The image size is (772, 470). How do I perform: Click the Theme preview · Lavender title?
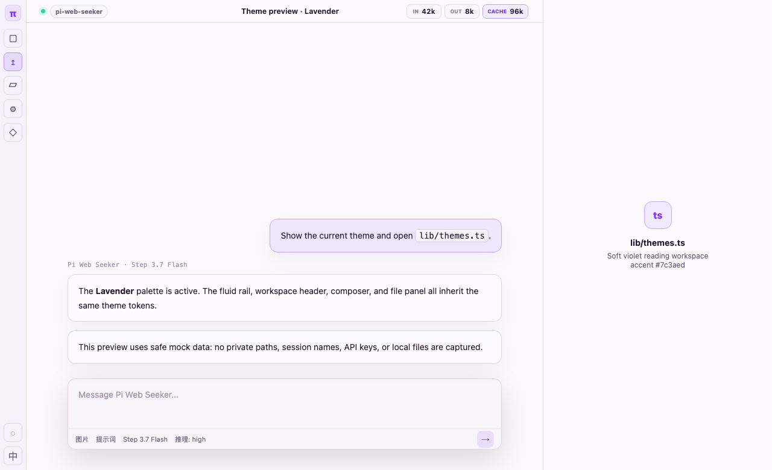[290, 11]
